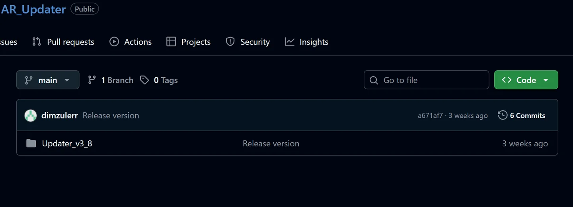This screenshot has width=573, height=207.
Task: Open the partially visible Issues tab
Action: 8,42
